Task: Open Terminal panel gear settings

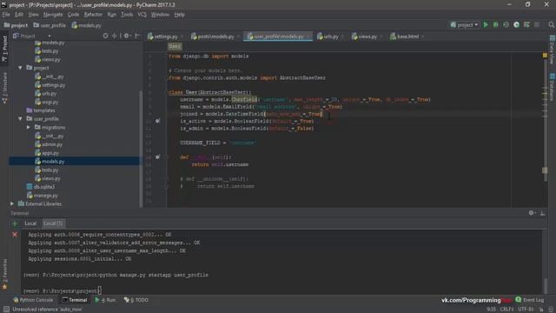Action: (x=532, y=213)
